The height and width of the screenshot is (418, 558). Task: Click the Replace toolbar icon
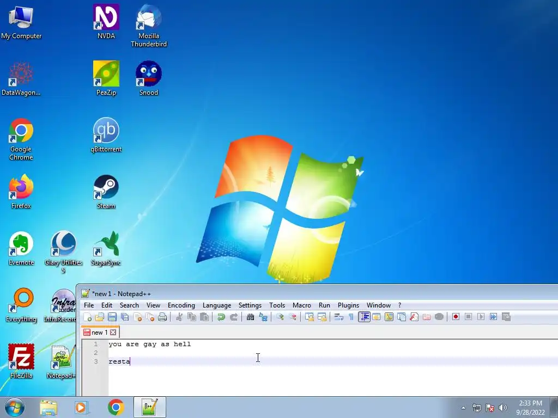[x=263, y=317]
